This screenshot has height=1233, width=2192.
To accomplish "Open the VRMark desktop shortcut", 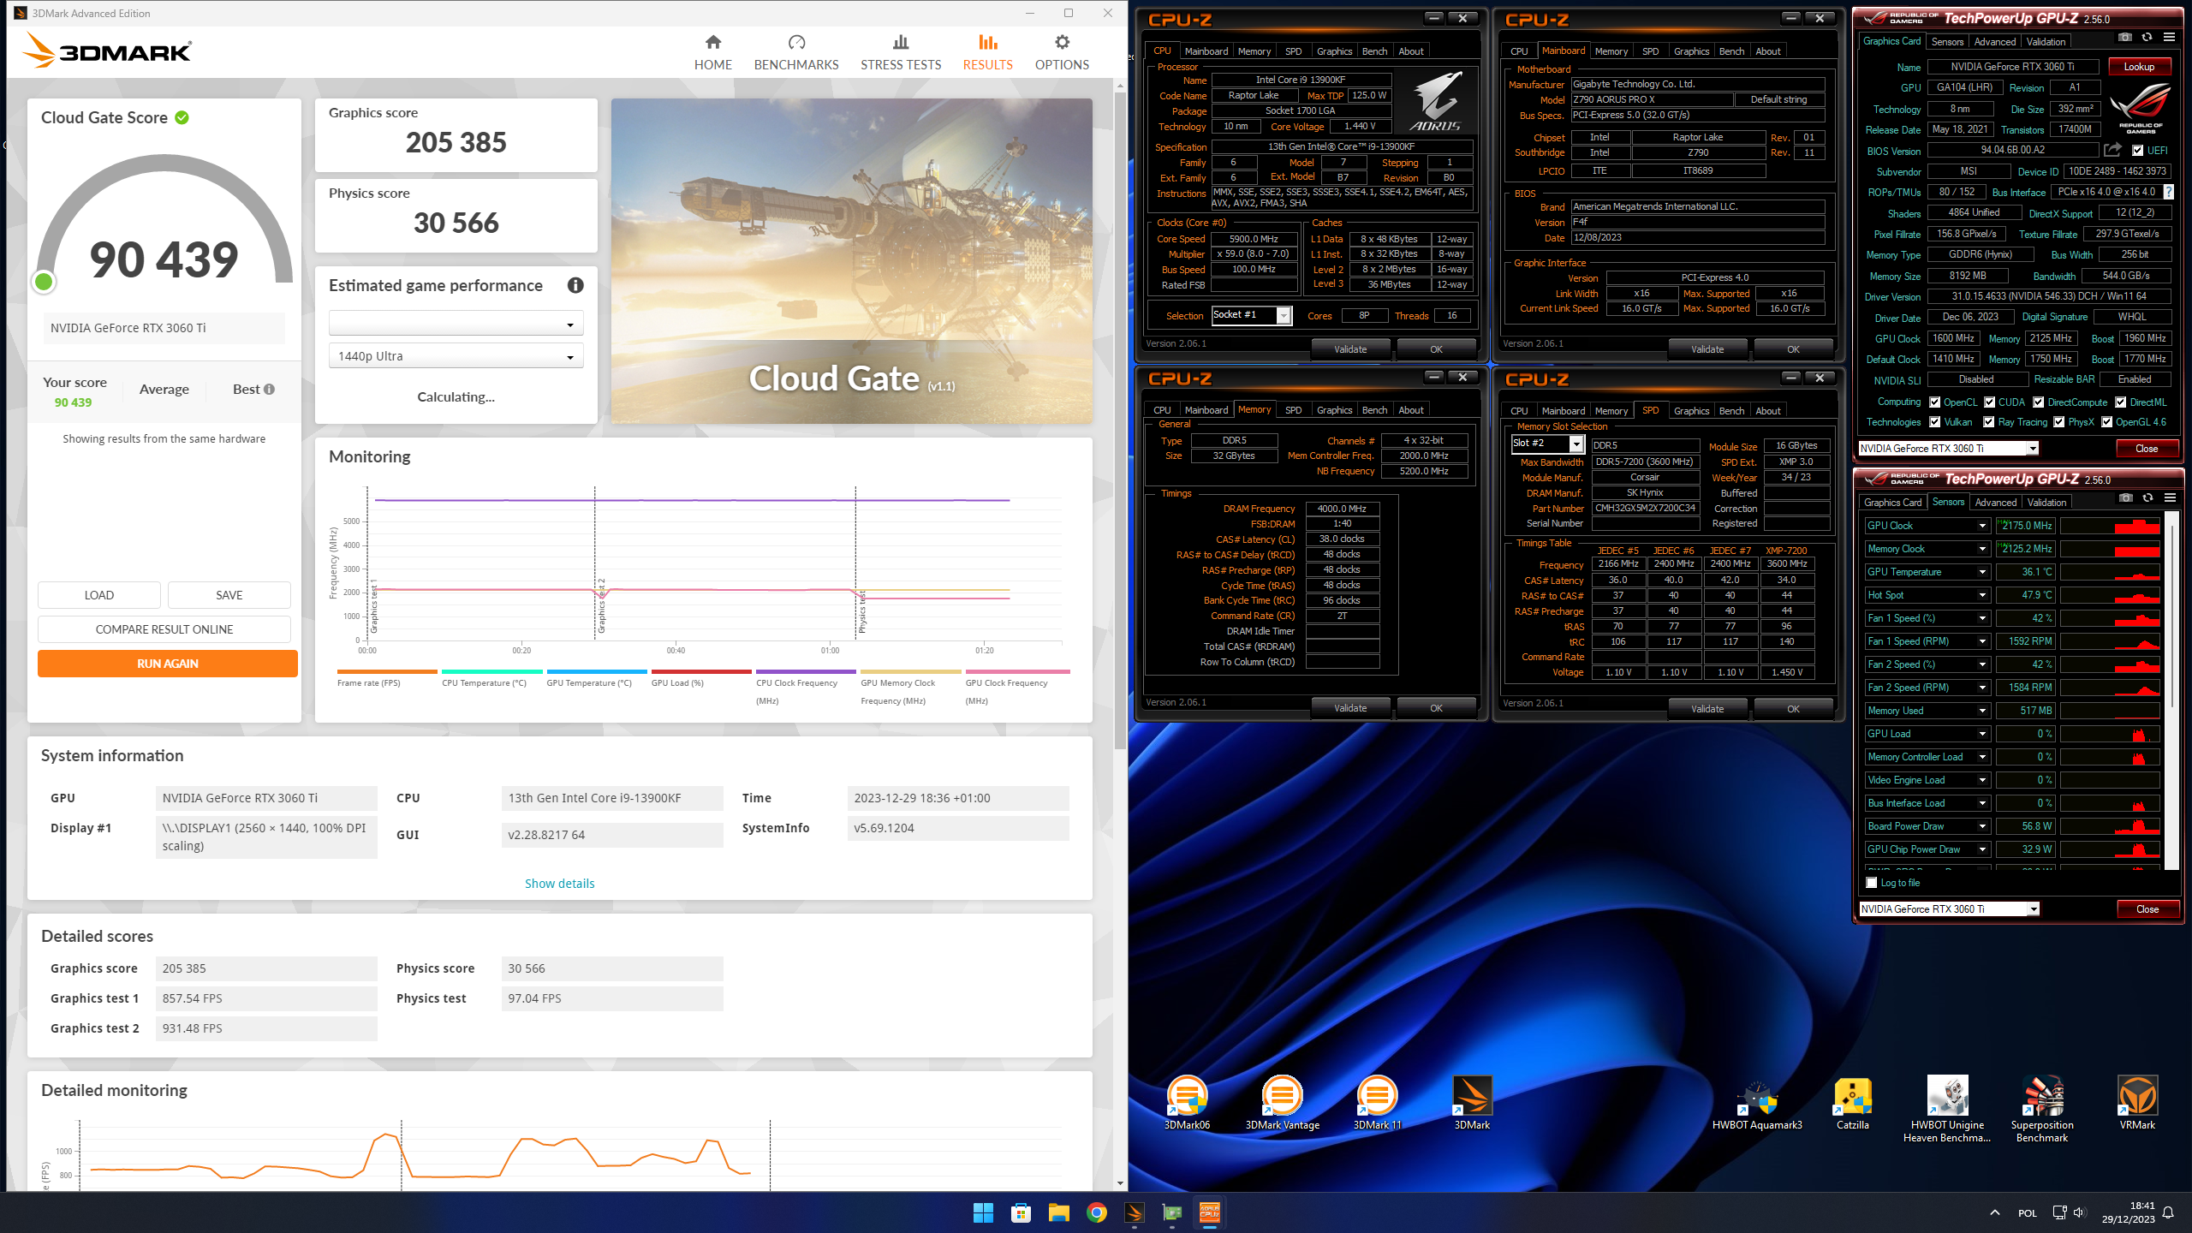I will (x=2137, y=1103).
